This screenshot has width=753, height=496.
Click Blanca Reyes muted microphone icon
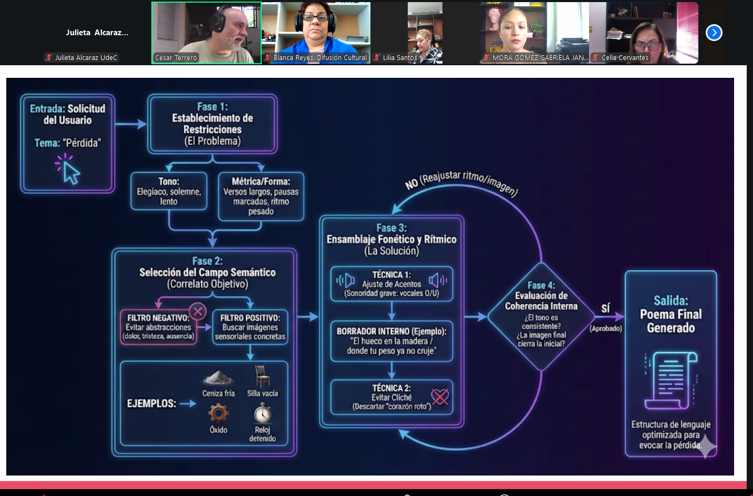click(x=267, y=58)
